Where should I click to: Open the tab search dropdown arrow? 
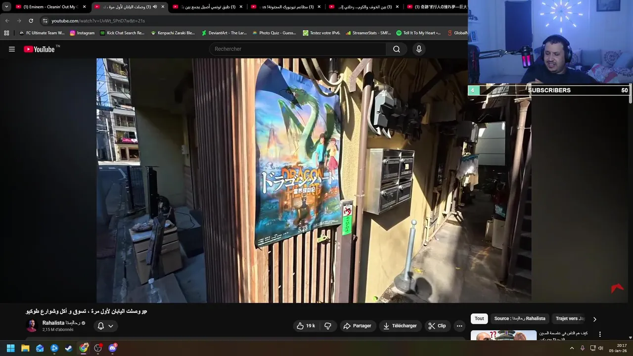(6, 7)
